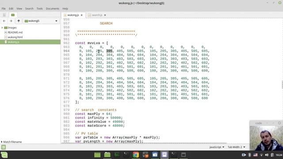283x159 pixels.
Task: Open volume control tray icon
Action: (x=267, y=155)
